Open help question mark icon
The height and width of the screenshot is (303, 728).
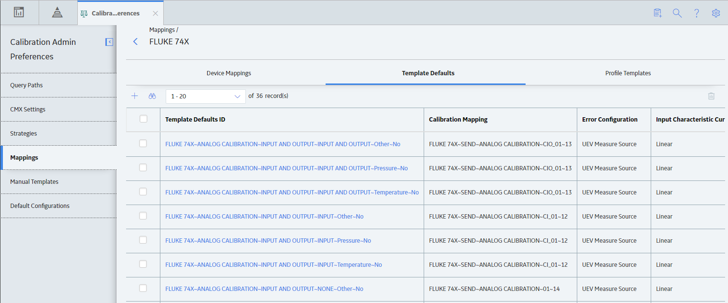pos(697,13)
